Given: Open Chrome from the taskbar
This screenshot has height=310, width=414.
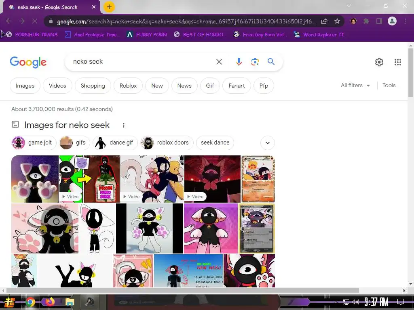Looking at the screenshot, I should click(x=30, y=302).
